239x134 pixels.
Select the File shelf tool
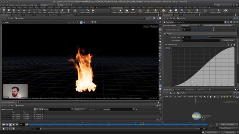(x=93, y=11)
